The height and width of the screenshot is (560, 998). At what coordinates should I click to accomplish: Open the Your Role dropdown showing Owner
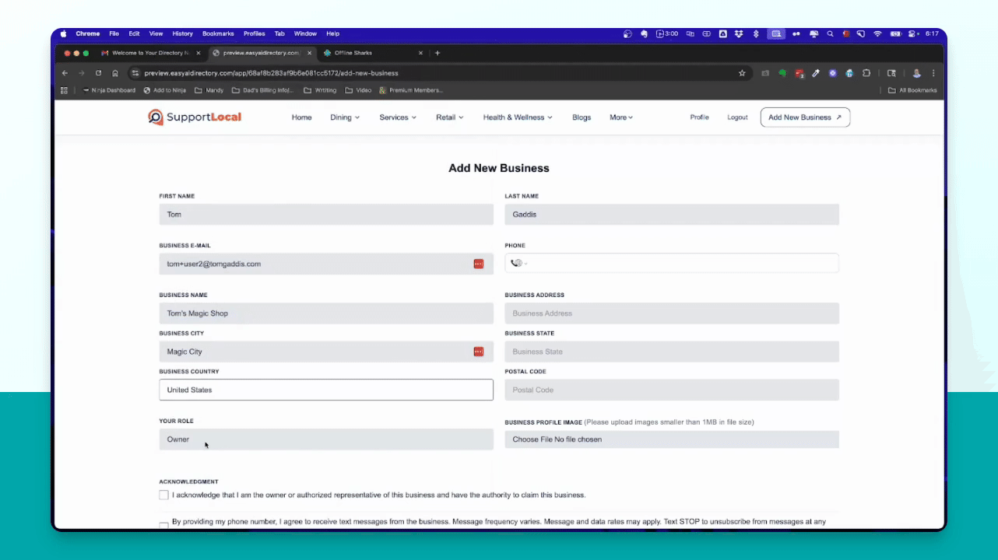(x=326, y=439)
